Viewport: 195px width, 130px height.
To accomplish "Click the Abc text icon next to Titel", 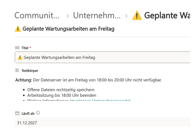I will [17, 48].
